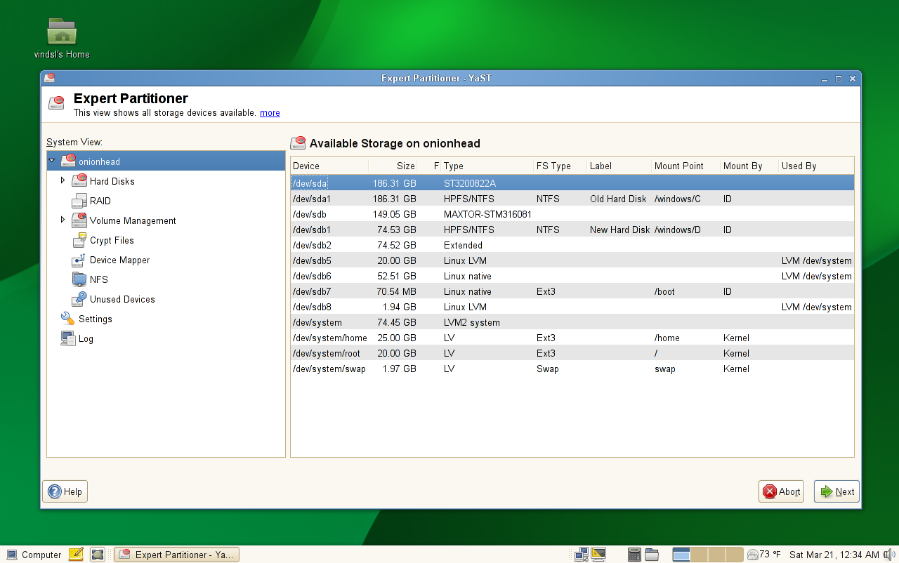Screen dimensions: 899x563
Task: Select the /dev/system/home row
Action: pos(330,338)
